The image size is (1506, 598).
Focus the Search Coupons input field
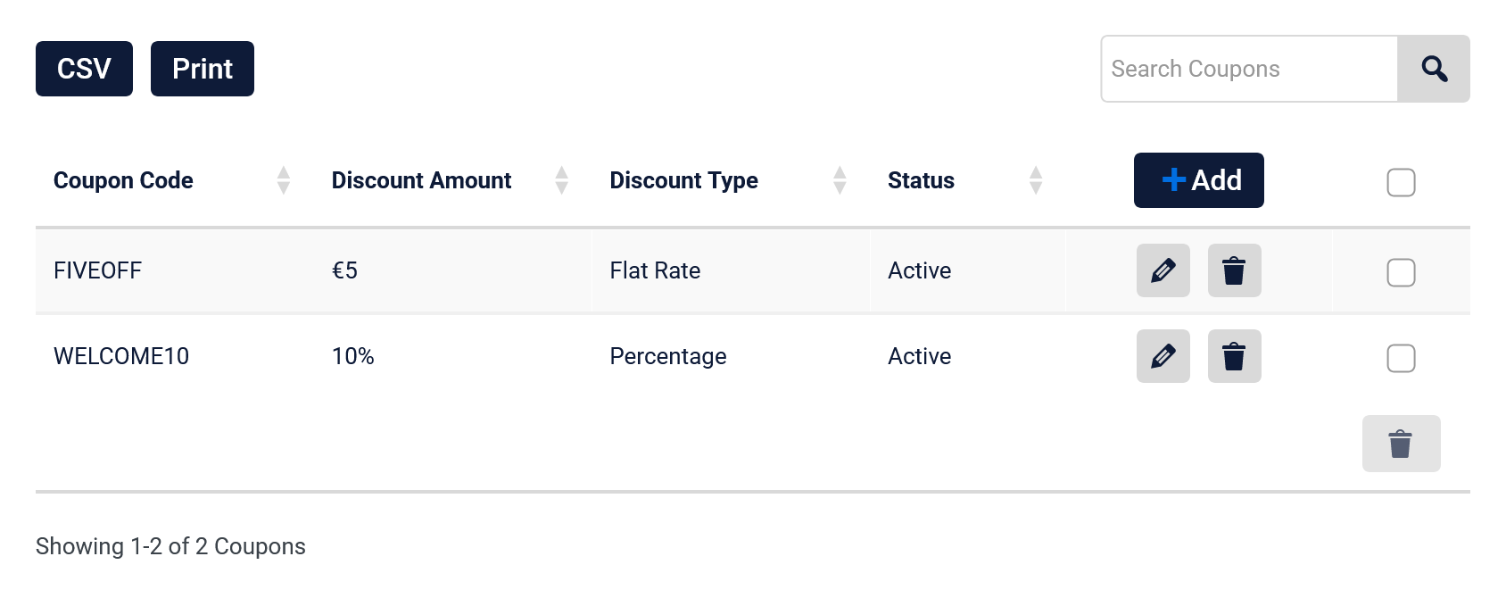pos(1249,69)
